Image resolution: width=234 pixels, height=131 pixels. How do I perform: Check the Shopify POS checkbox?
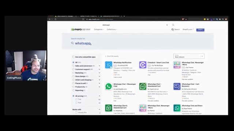coord(76,112)
